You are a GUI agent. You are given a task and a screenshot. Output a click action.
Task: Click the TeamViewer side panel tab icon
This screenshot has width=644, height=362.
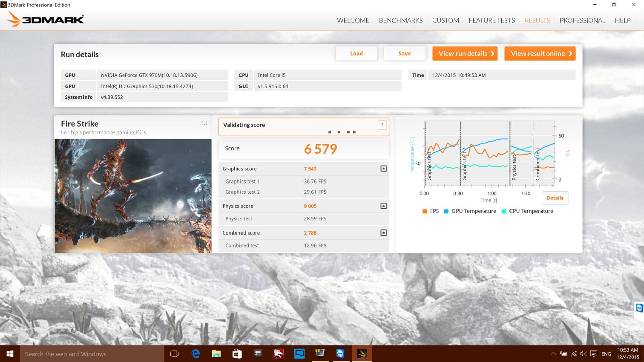(639, 308)
